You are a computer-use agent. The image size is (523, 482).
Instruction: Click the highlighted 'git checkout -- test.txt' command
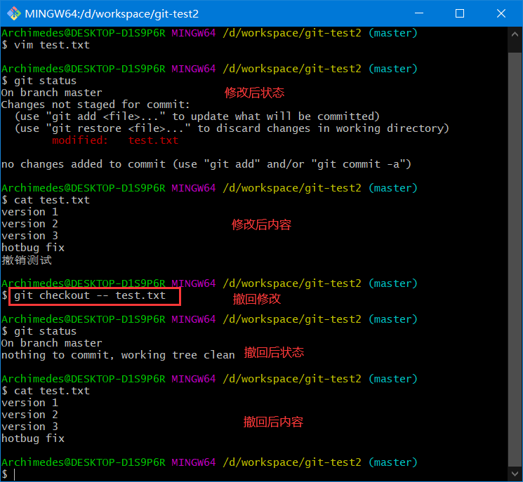point(95,296)
